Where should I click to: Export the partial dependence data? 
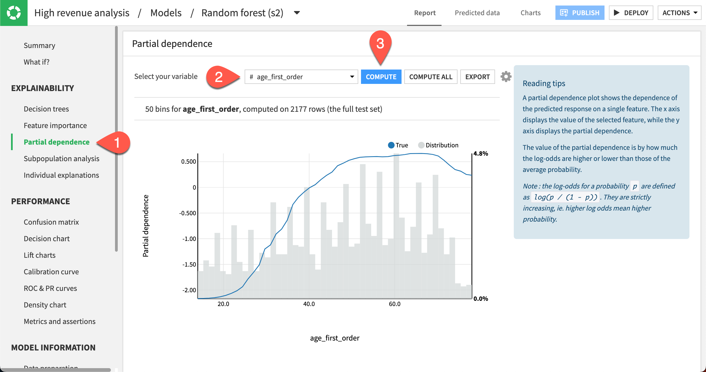(477, 77)
